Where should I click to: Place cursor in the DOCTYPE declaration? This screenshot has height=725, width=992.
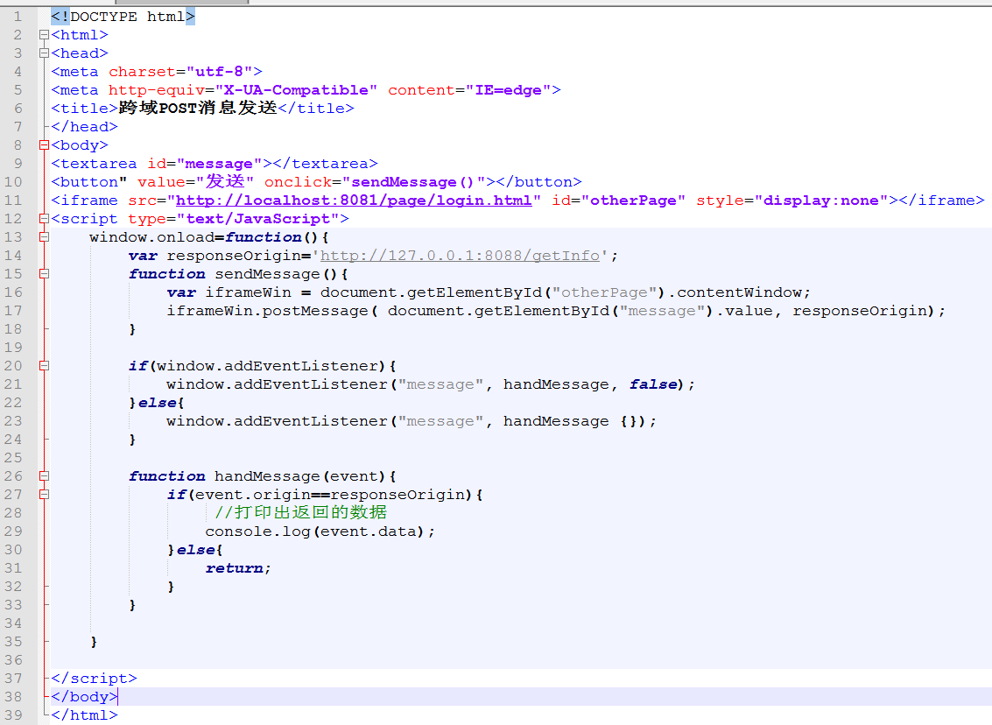[123, 16]
